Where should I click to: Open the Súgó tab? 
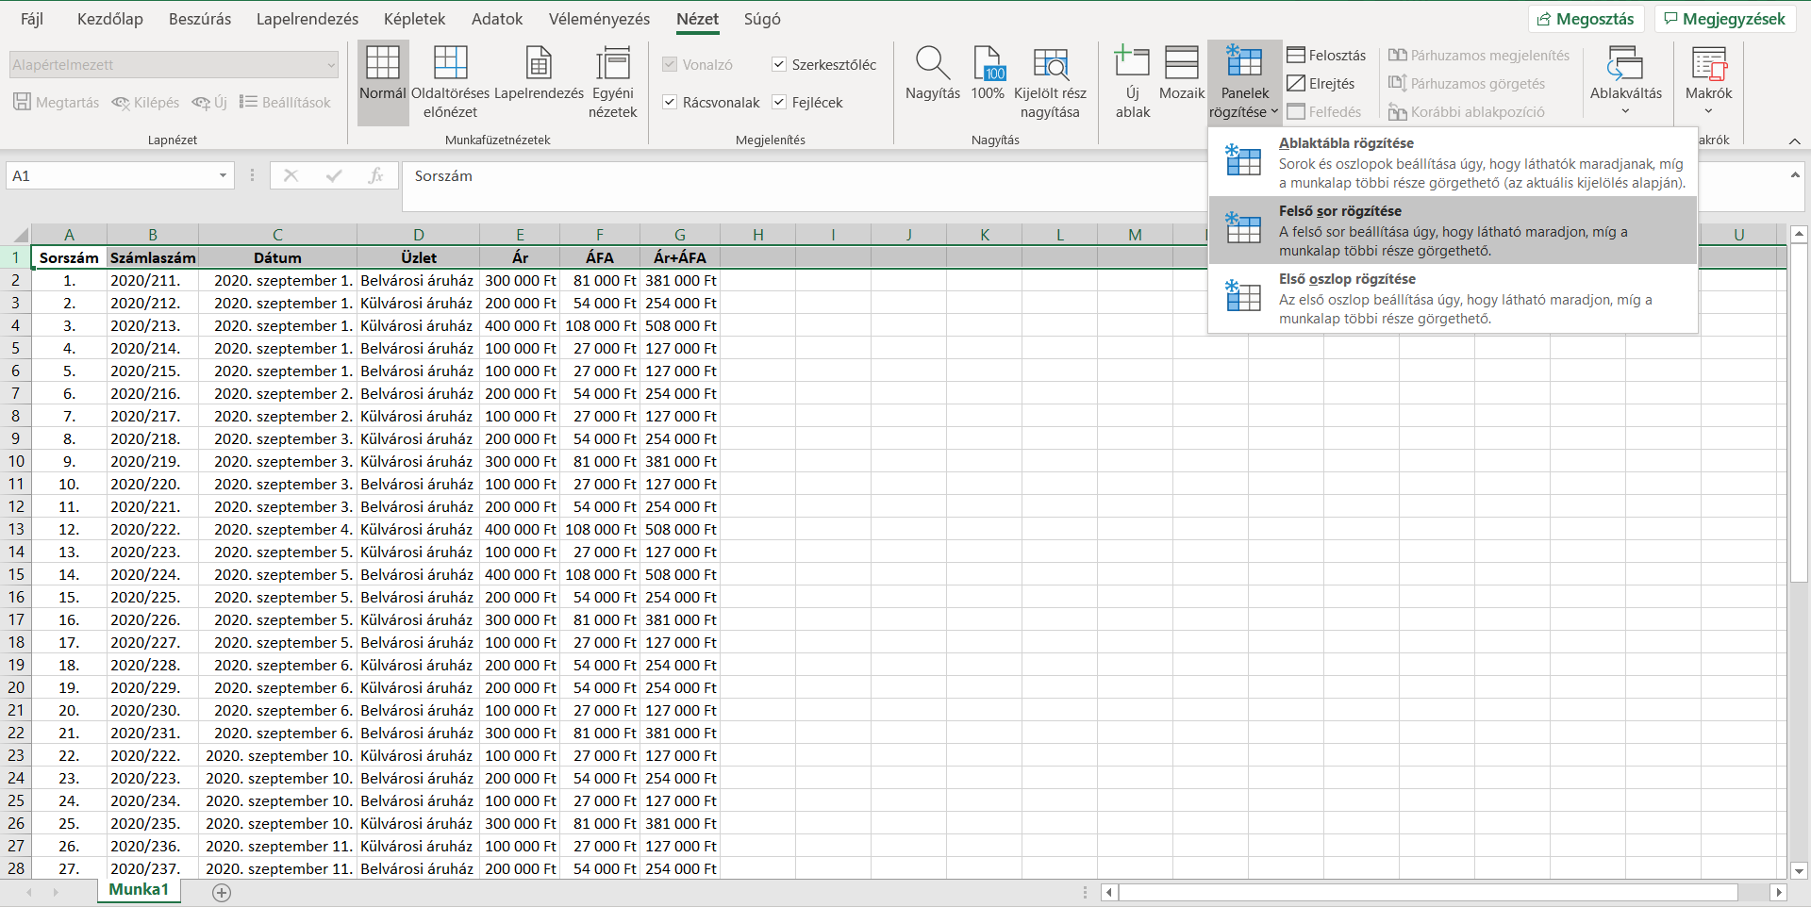[x=762, y=19]
